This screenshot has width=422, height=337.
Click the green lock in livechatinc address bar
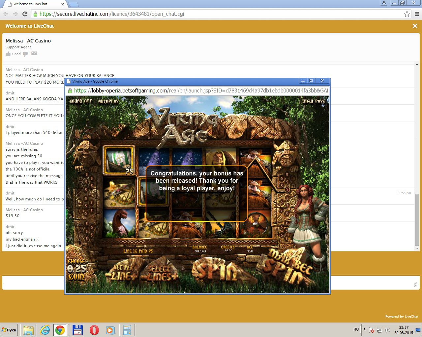[35, 14]
